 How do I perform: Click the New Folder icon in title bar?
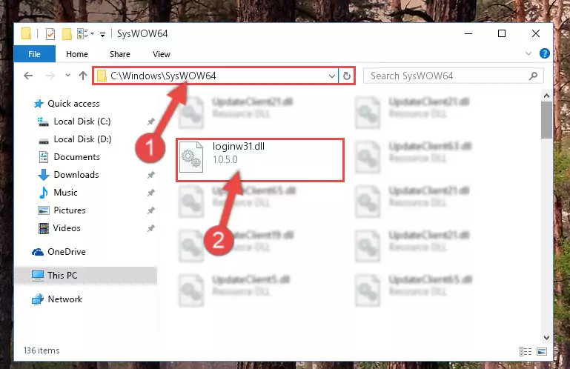pyautogui.click(x=67, y=33)
